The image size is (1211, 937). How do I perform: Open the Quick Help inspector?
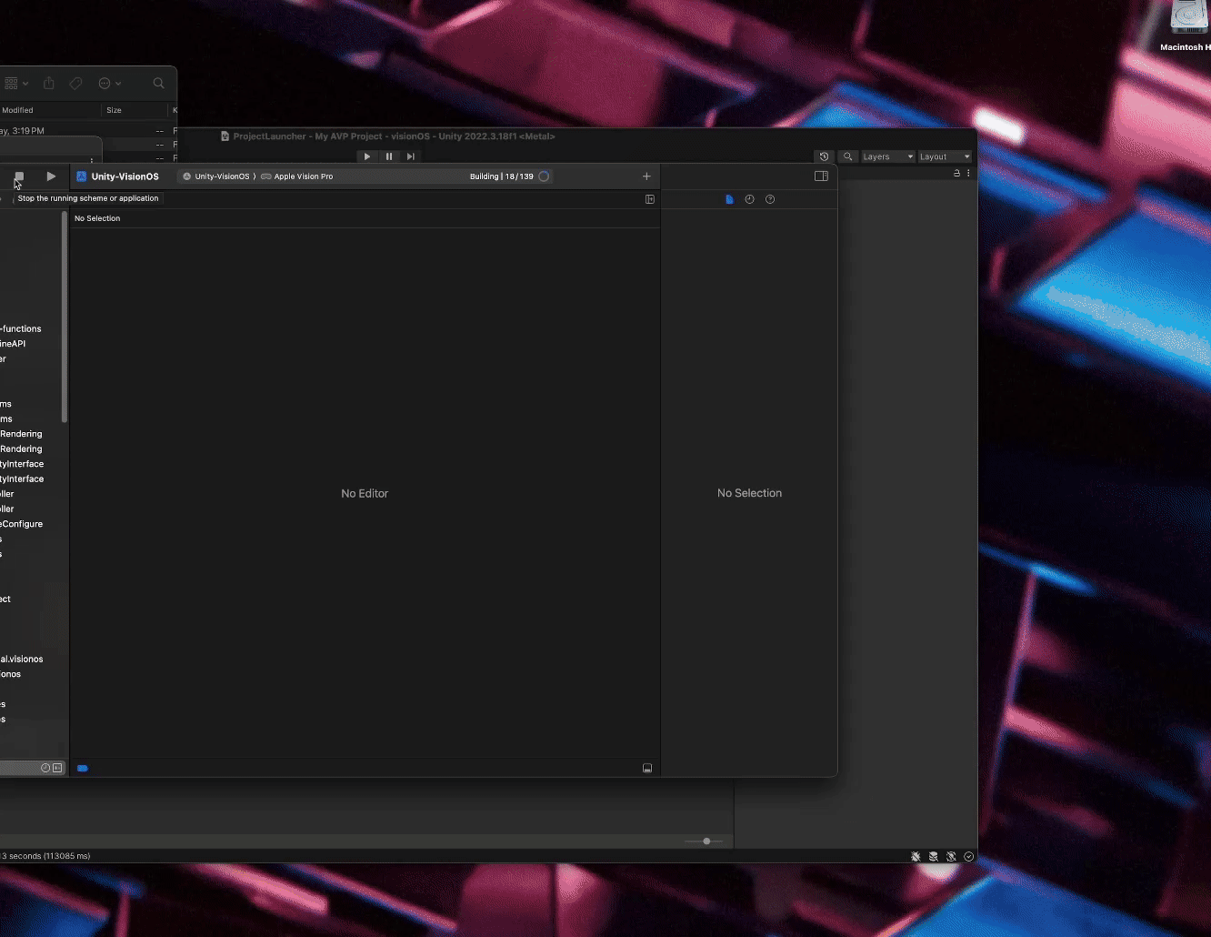(770, 199)
